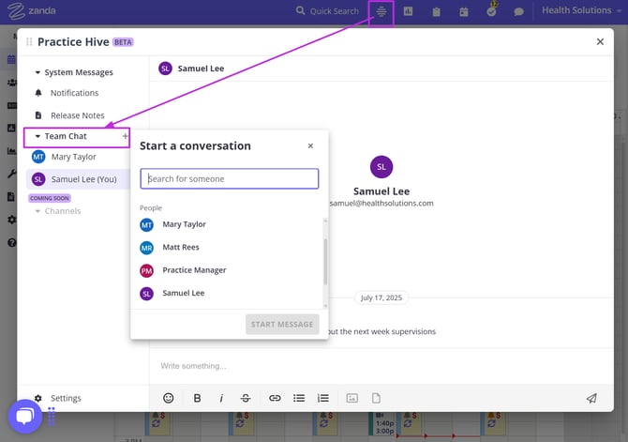Send the message with paper plane icon
Screen dimensions: 628x442
coord(591,398)
